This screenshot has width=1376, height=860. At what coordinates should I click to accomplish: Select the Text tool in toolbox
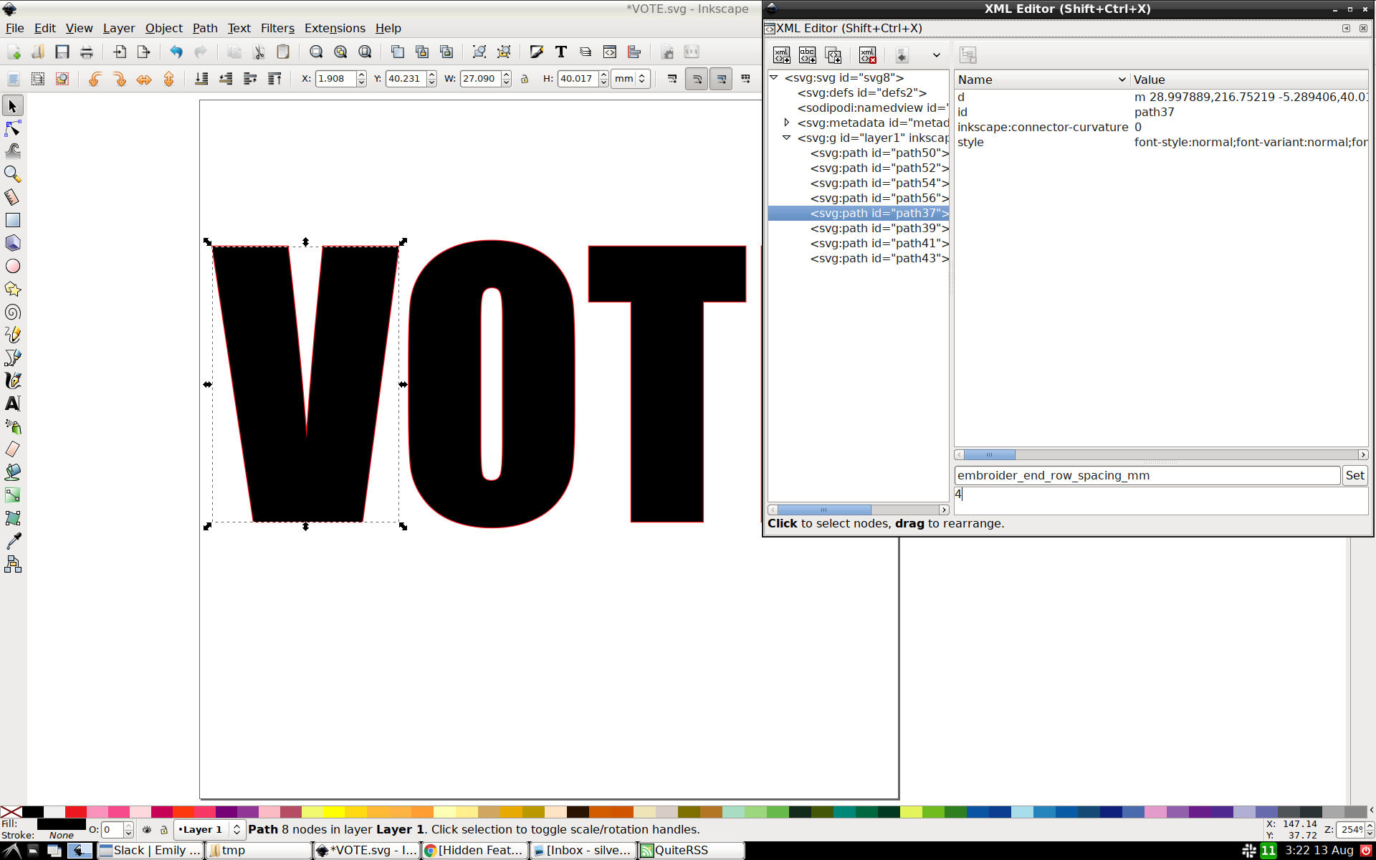tap(13, 403)
